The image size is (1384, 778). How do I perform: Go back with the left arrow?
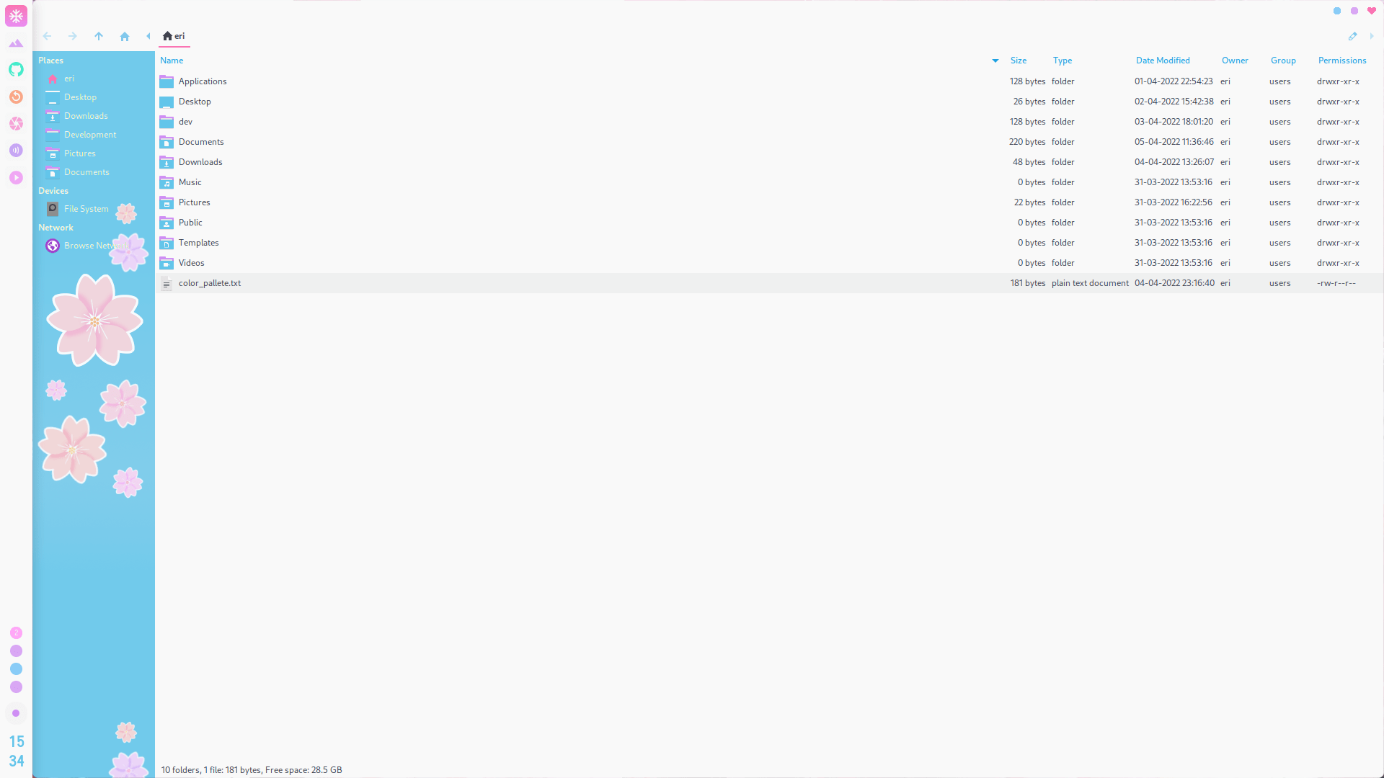click(x=47, y=36)
